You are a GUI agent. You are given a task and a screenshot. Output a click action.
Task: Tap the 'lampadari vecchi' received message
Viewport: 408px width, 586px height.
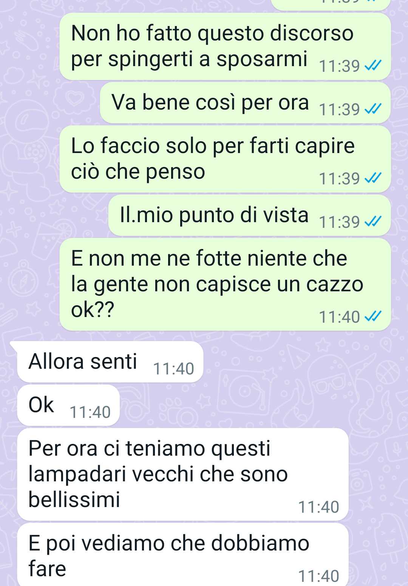click(x=183, y=475)
